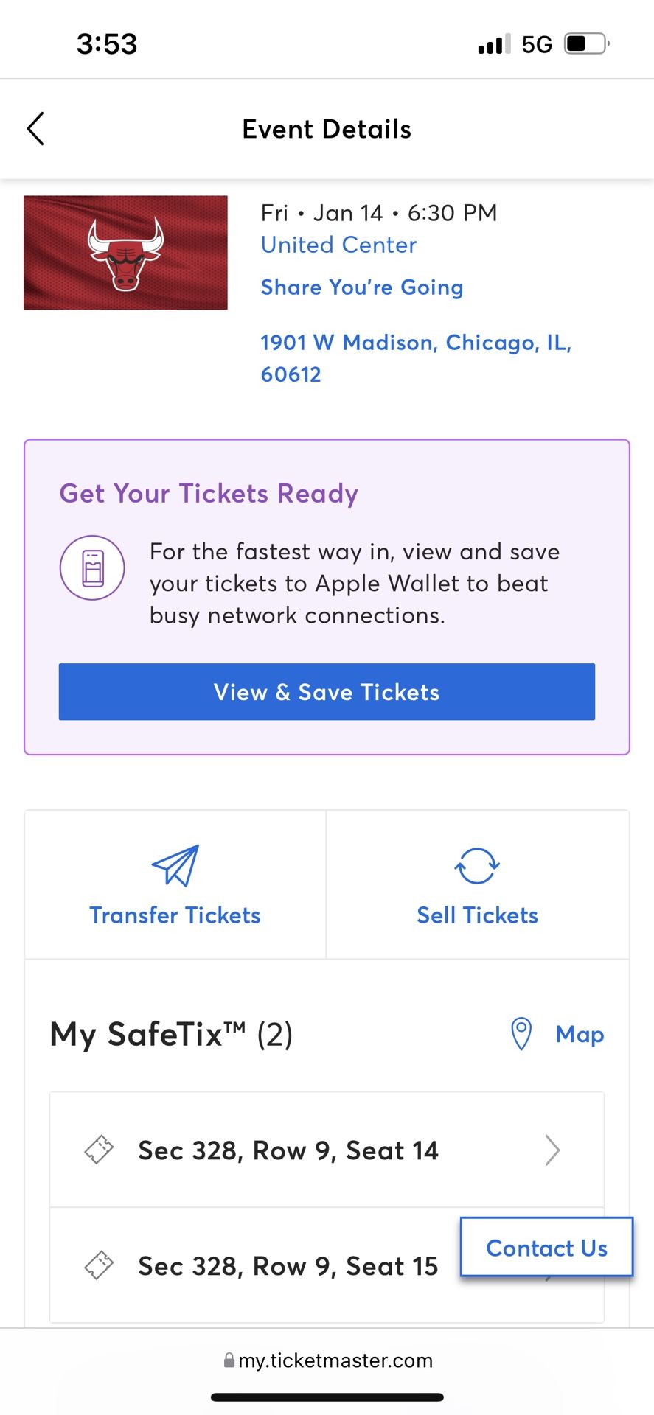Tap the phone wallet icon in tickets banner
The height and width of the screenshot is (1415, 654).
click(x=92, y=567)
